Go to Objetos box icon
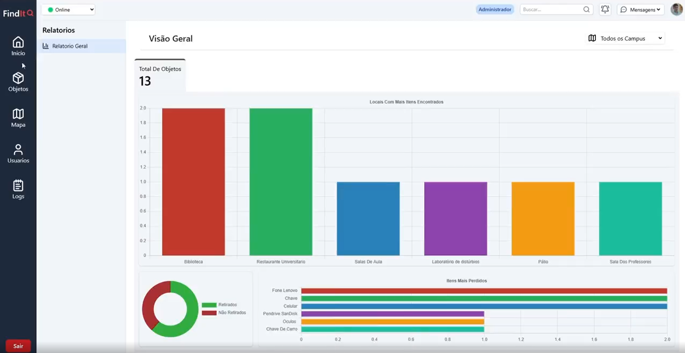This screenshot has width=685, height=353. pyautogui.click(x=18, y=78)
